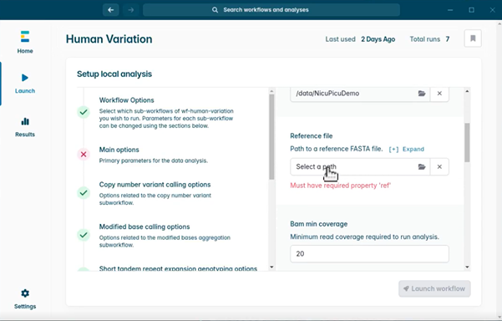The width and height of the screenshot is (502, 321).
Task: Minimize the application window
Action: click(x=450, y=10)
